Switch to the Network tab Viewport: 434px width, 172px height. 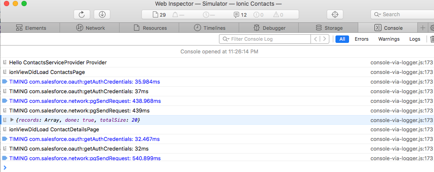point(90,28)
